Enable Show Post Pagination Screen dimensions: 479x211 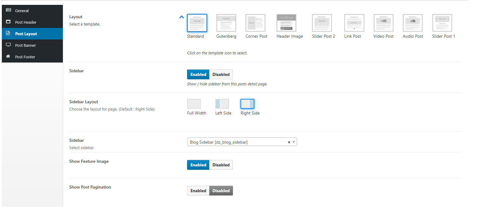coord(198,191)
